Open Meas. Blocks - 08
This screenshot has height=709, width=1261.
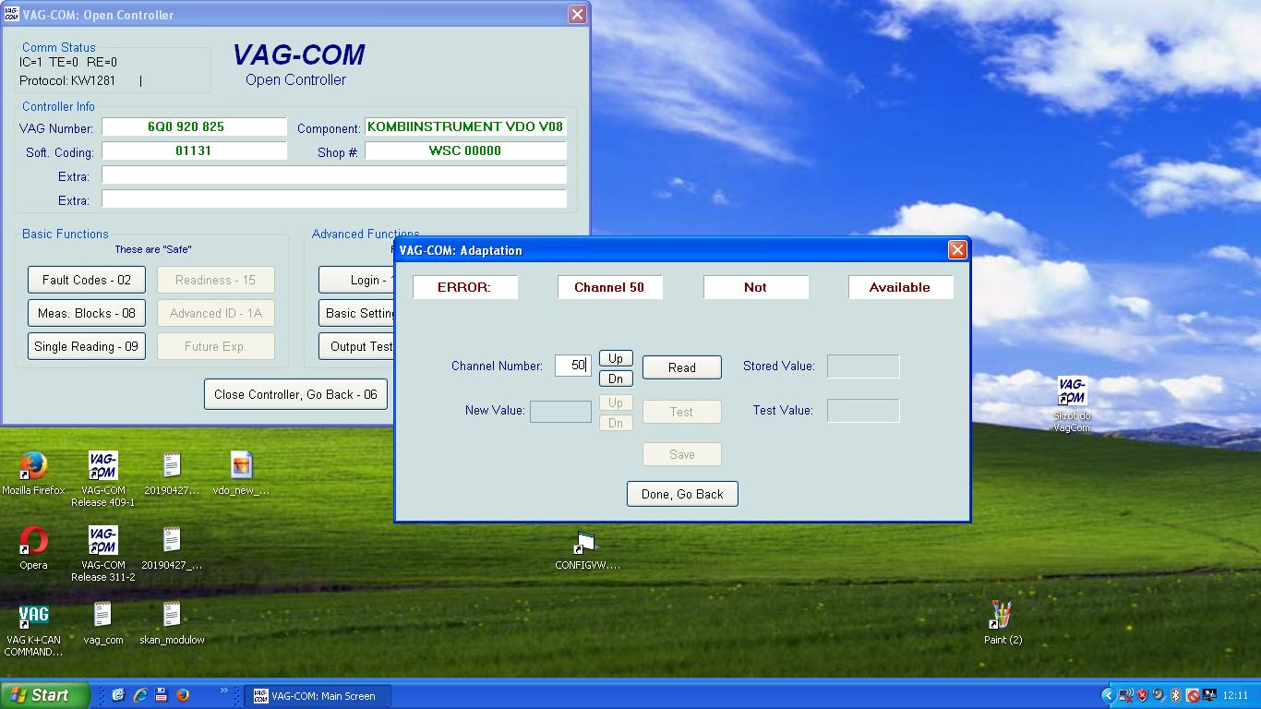[x=87, y=313]
